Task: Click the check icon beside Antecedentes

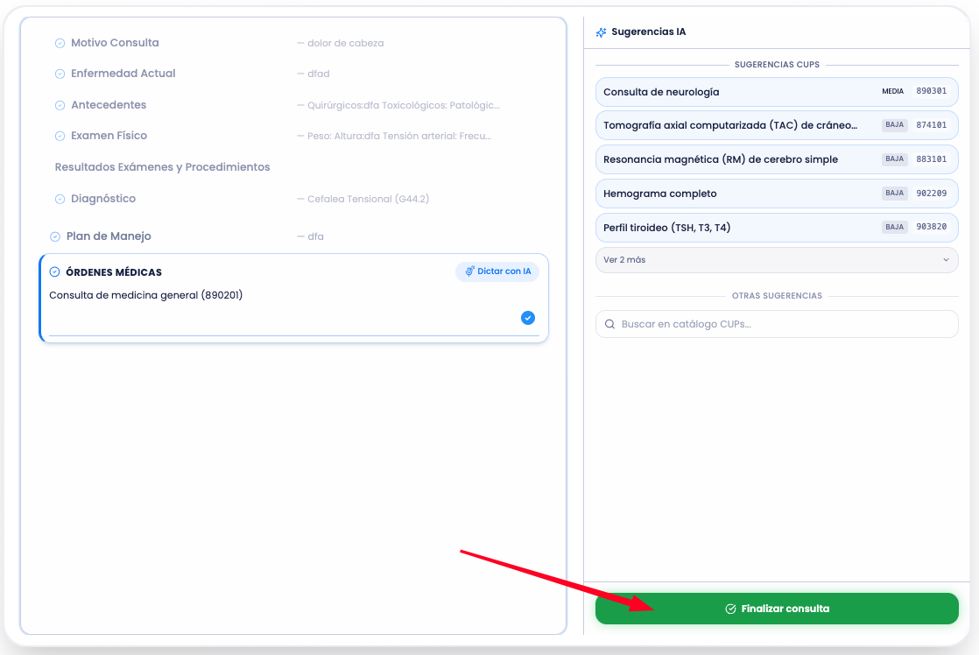Action: click(x=60, y=105)
